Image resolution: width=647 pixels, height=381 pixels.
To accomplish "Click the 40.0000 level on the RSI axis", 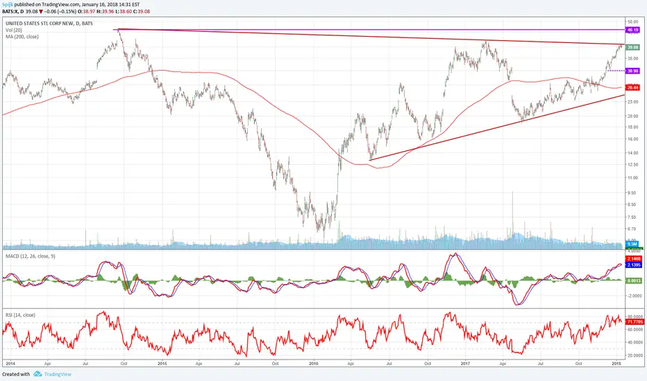I will click(x=635, y=343).
